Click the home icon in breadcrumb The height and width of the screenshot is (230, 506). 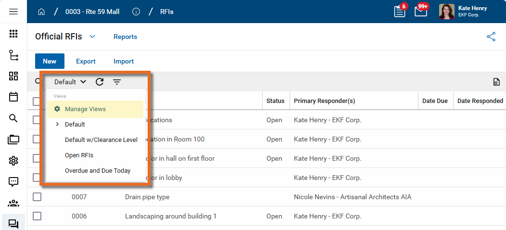coord(41,12)
